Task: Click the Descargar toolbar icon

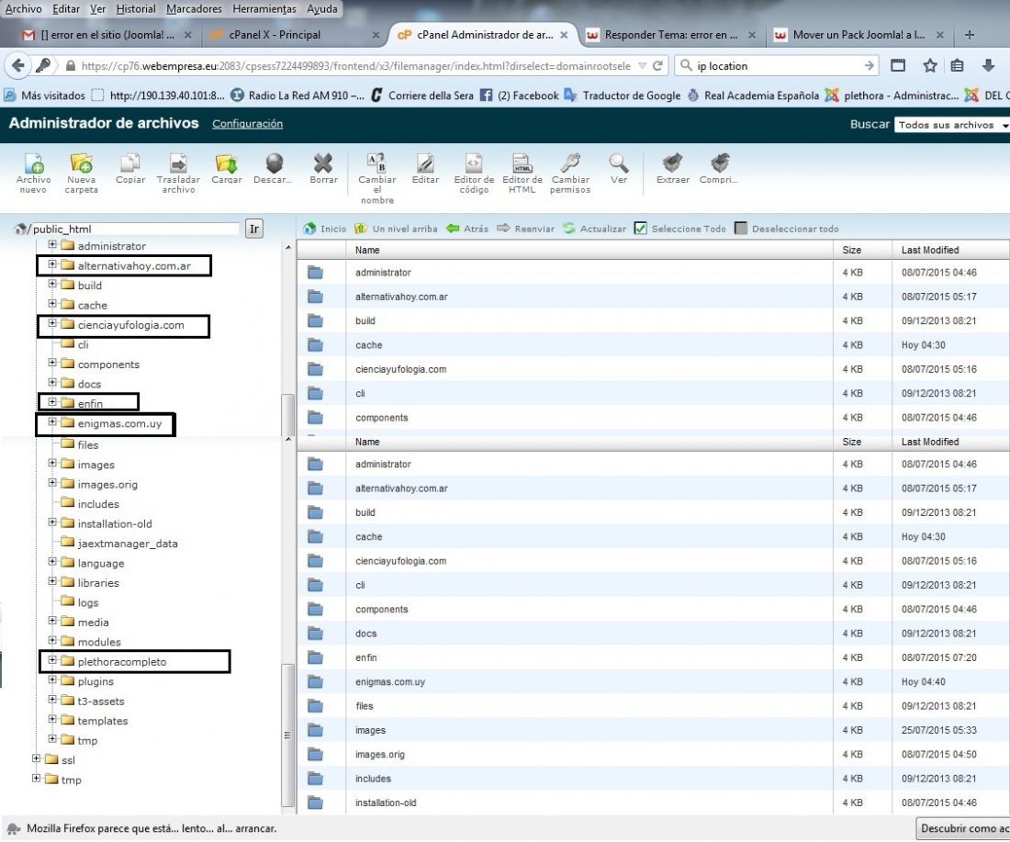Action: [x=273, y=169]
